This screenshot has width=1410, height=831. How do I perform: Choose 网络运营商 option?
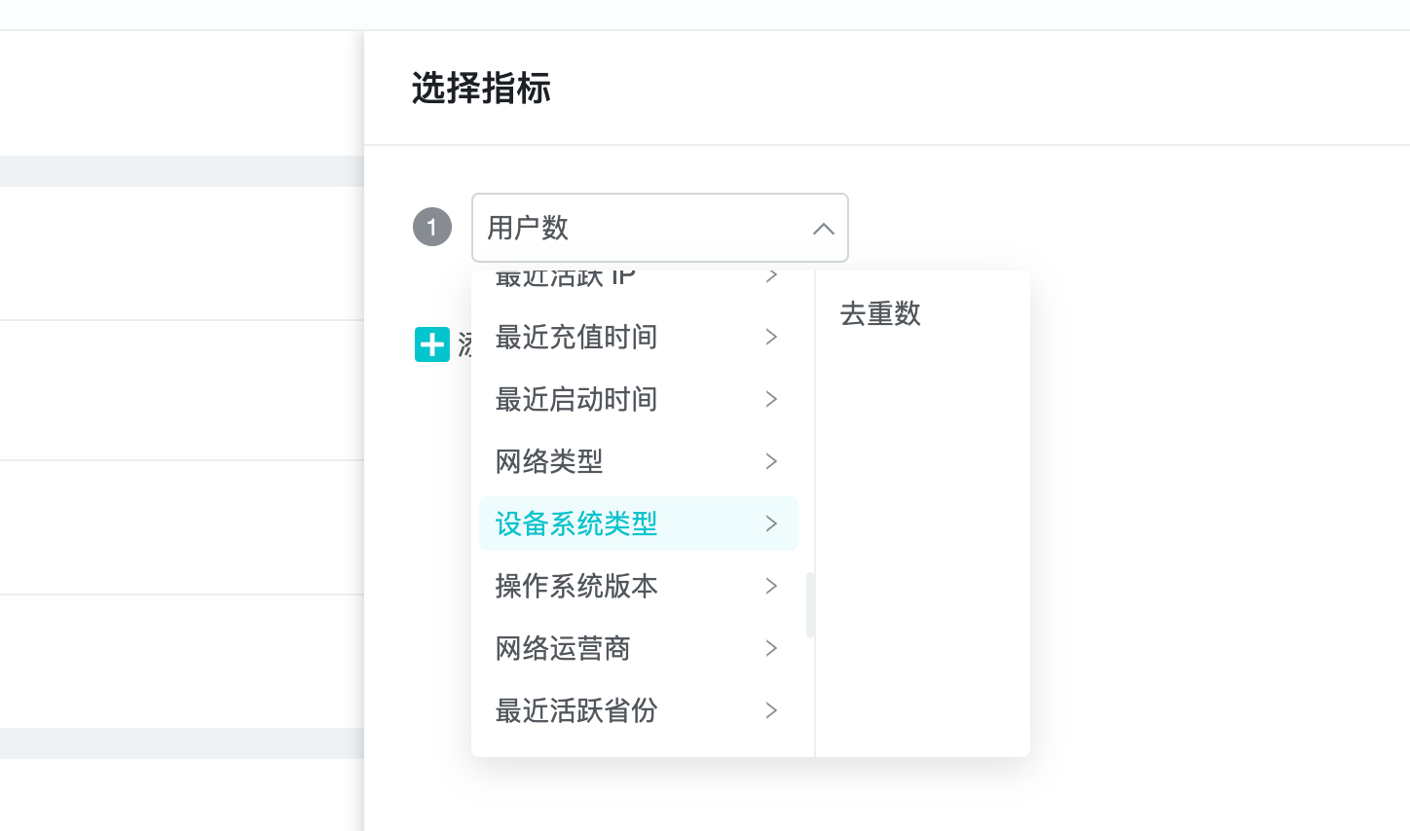[x=563, y=648]
